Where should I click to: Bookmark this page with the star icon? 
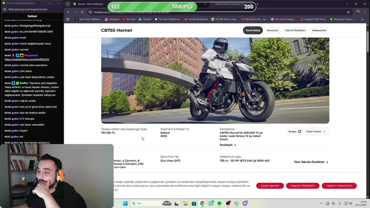tap(348, 12)
